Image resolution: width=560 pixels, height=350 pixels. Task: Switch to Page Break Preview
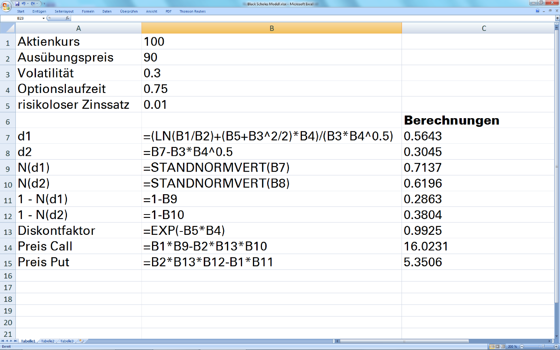(503, 346)
